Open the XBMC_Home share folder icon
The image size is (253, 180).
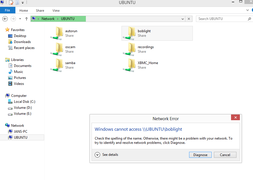point(129,65)
